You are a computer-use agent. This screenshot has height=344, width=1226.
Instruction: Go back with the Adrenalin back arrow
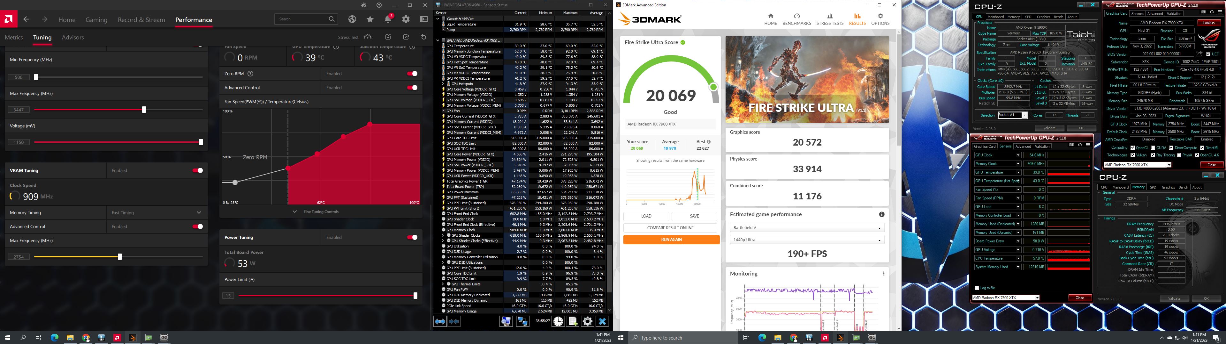pyautogui.click(x=26, y=19)
